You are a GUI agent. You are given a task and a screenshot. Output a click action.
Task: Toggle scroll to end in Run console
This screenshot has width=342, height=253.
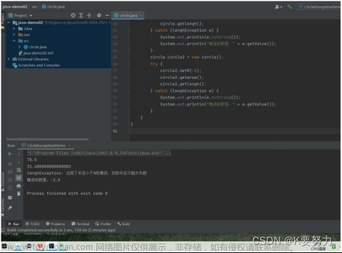[19, 178]
